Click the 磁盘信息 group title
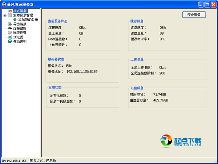The height and width of the screenshot is (164, 218). tap(137, 88)
